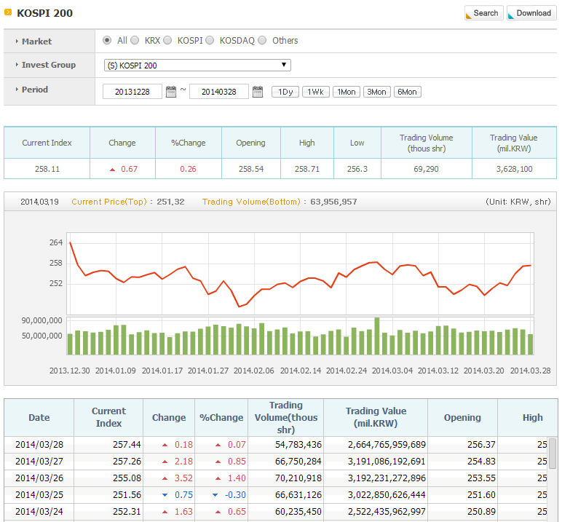Set period to 1Wk
This screenshot has width=562, height=522.
(316, 92)
